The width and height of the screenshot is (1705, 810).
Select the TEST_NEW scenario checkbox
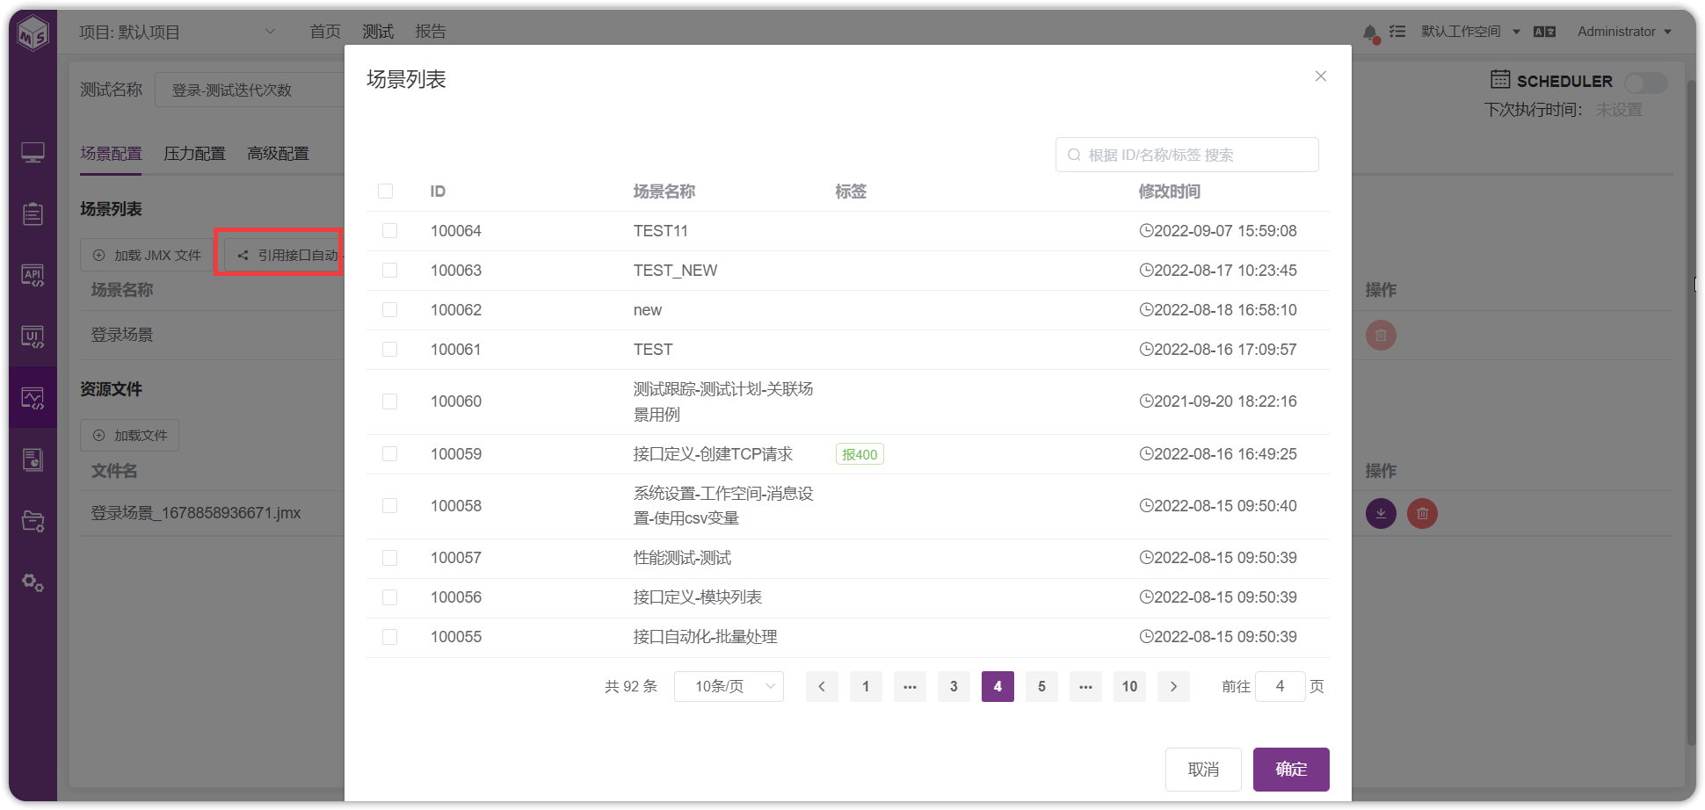click(389, 271)
